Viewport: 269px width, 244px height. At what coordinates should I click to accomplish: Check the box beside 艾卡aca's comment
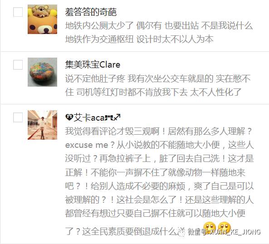point(18,117)
